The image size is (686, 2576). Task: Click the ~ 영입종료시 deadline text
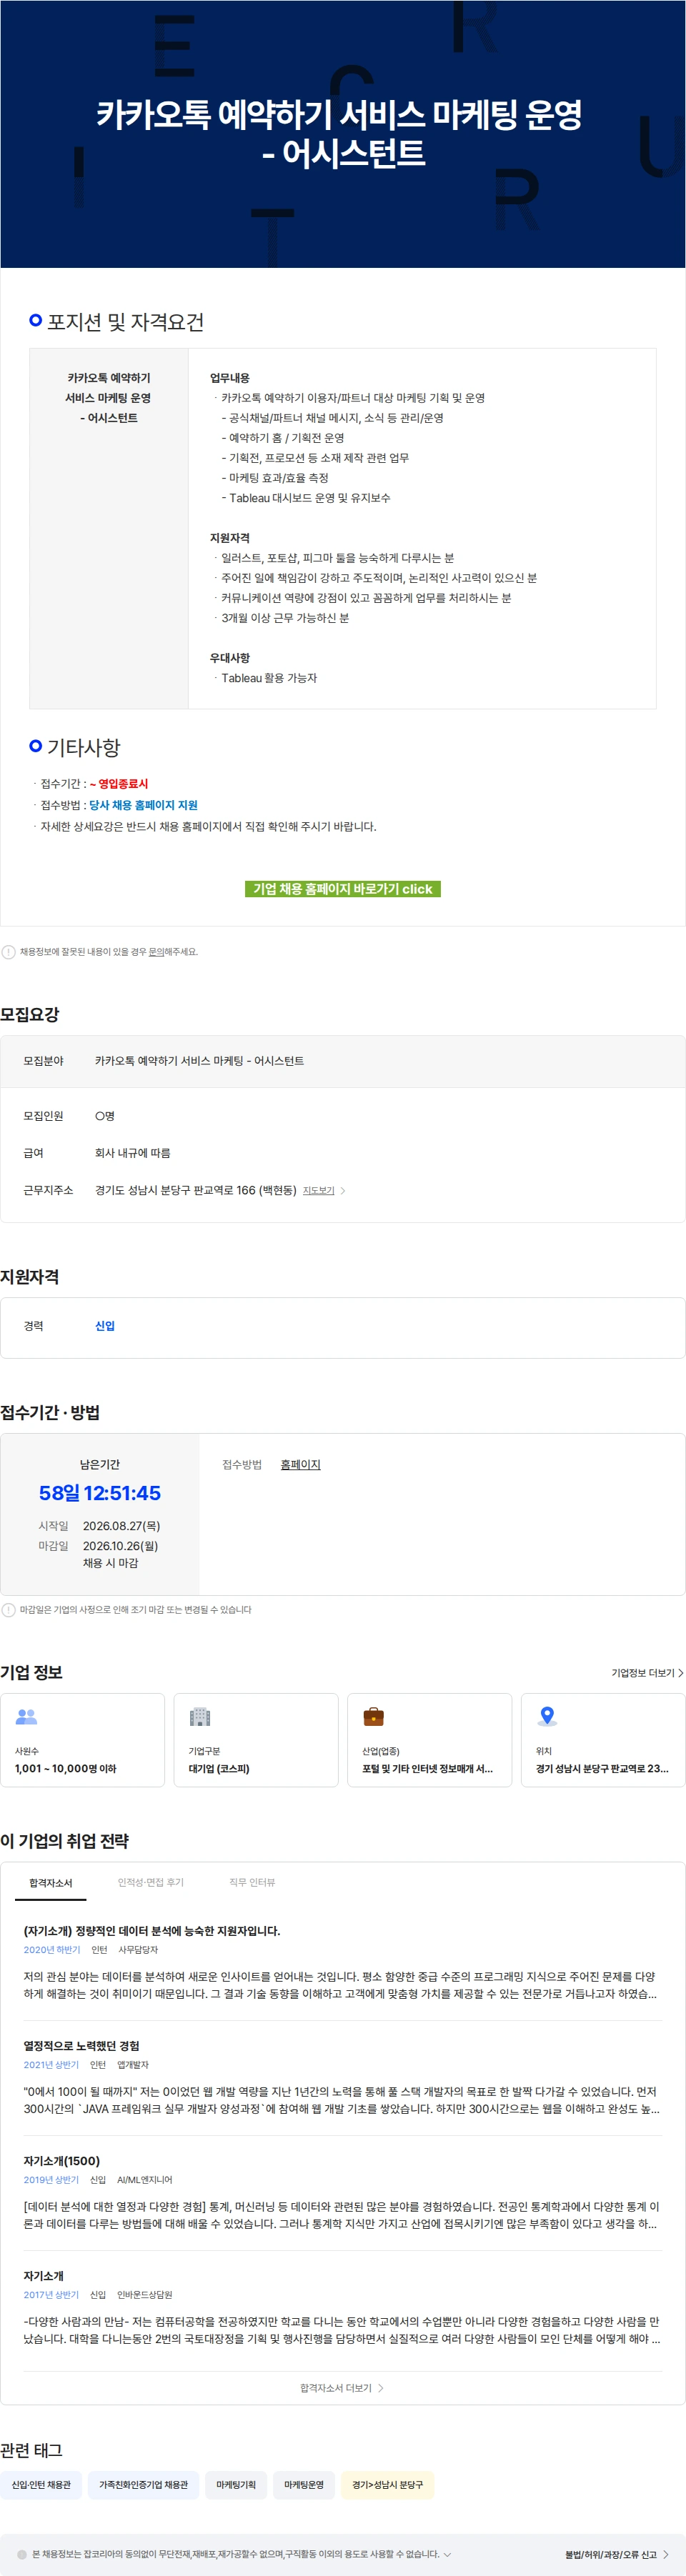pos(119,784)
